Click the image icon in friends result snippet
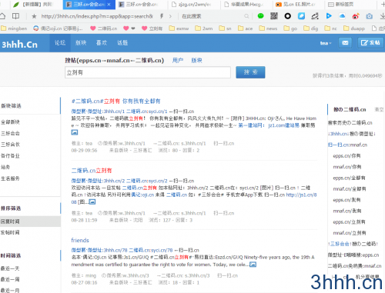This screenshot has width=385, height=293. pos(253,265)
